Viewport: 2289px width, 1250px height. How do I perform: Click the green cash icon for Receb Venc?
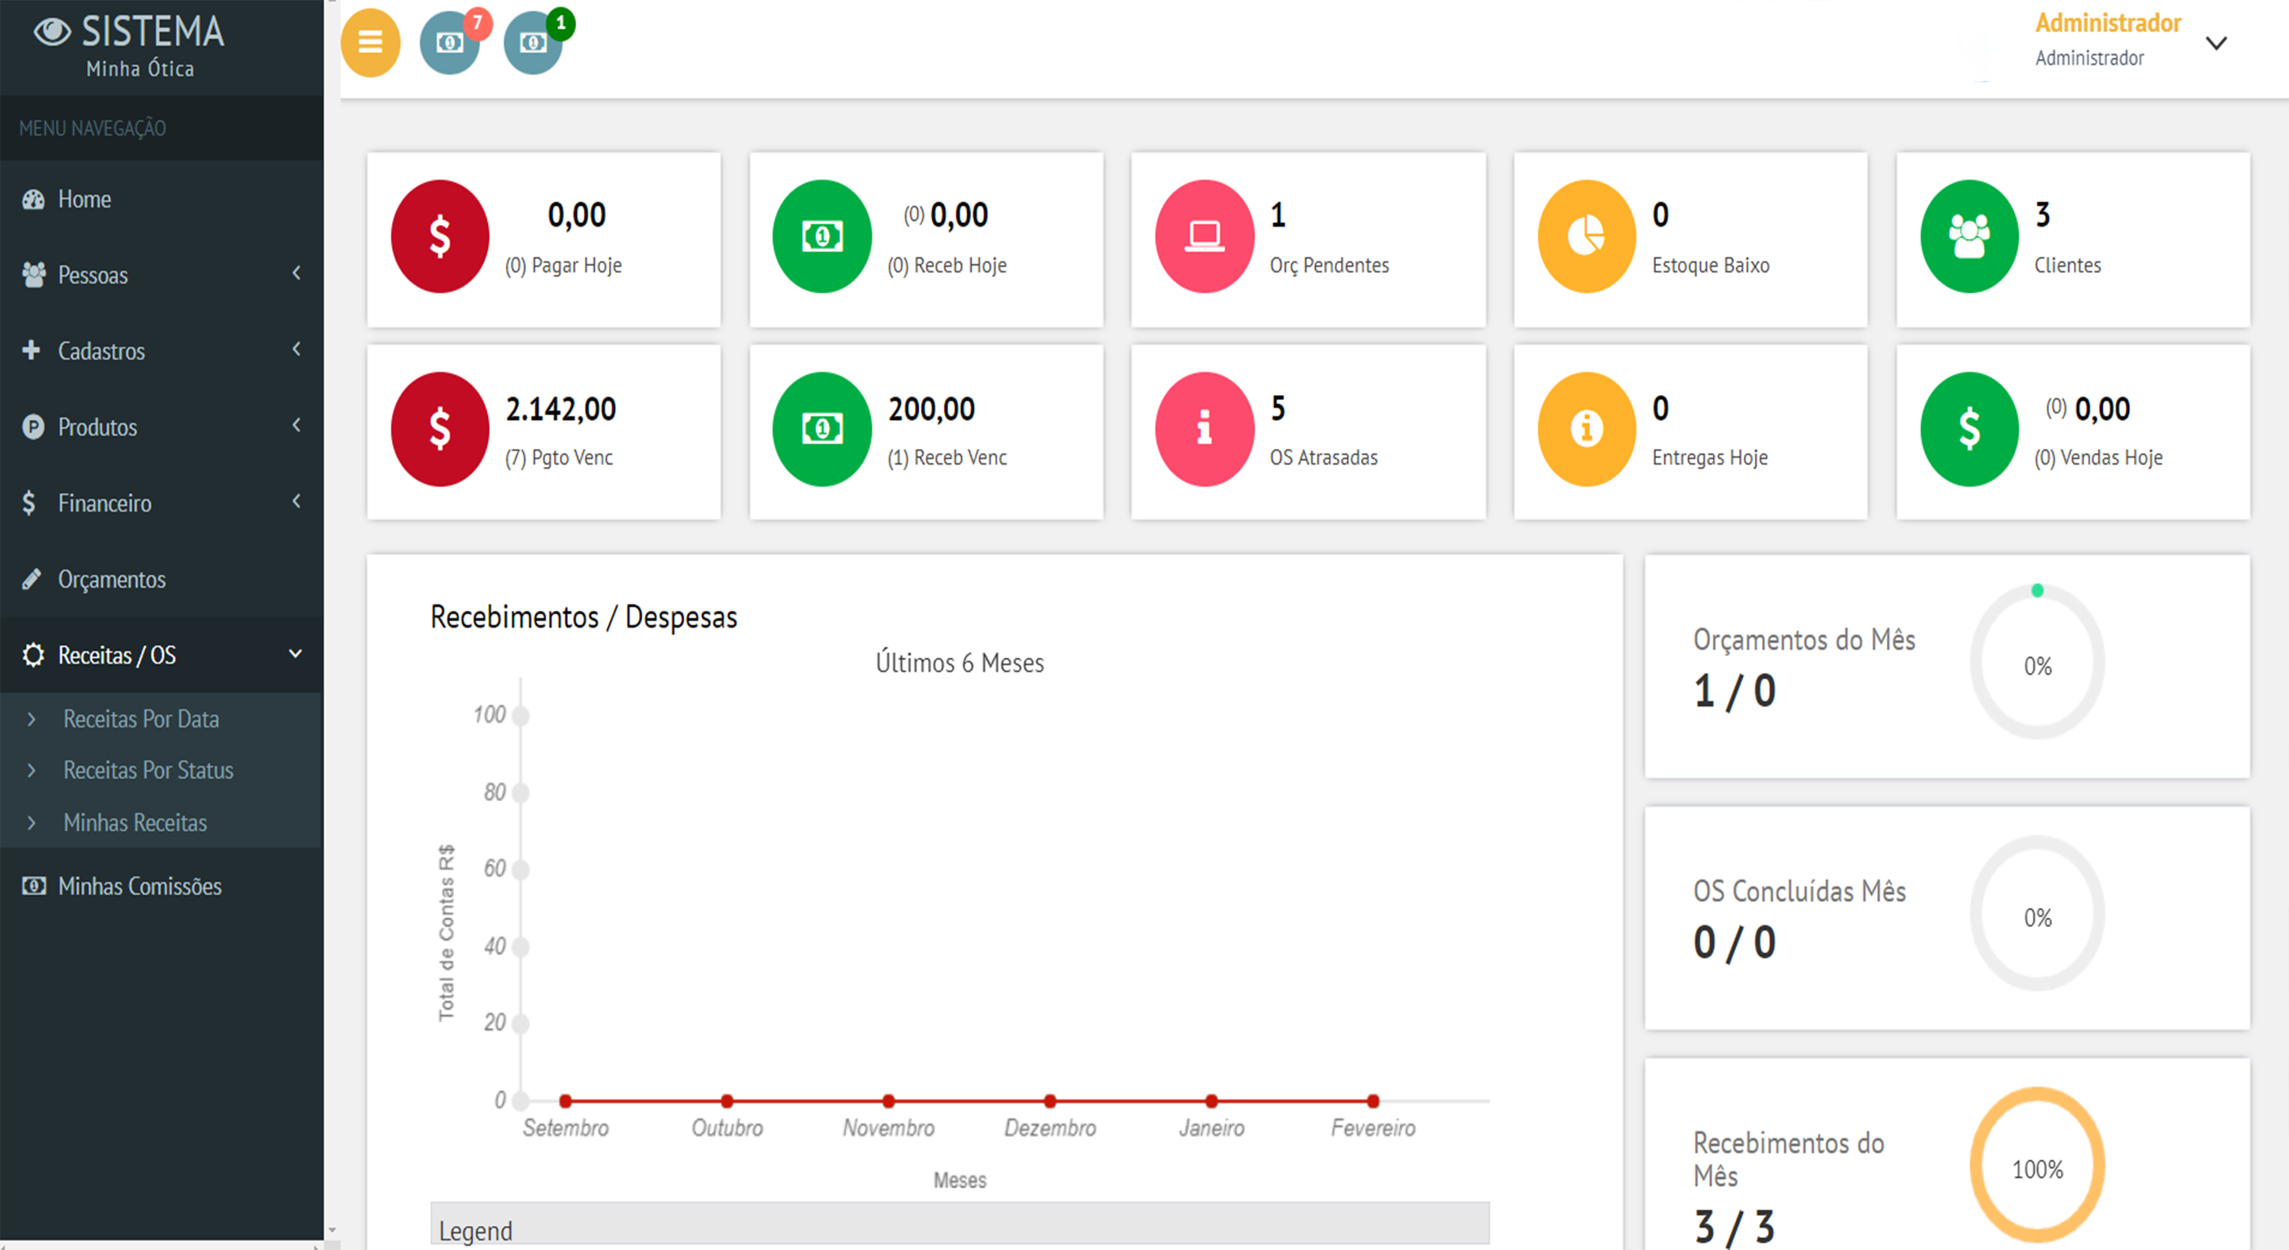(822, 429)
